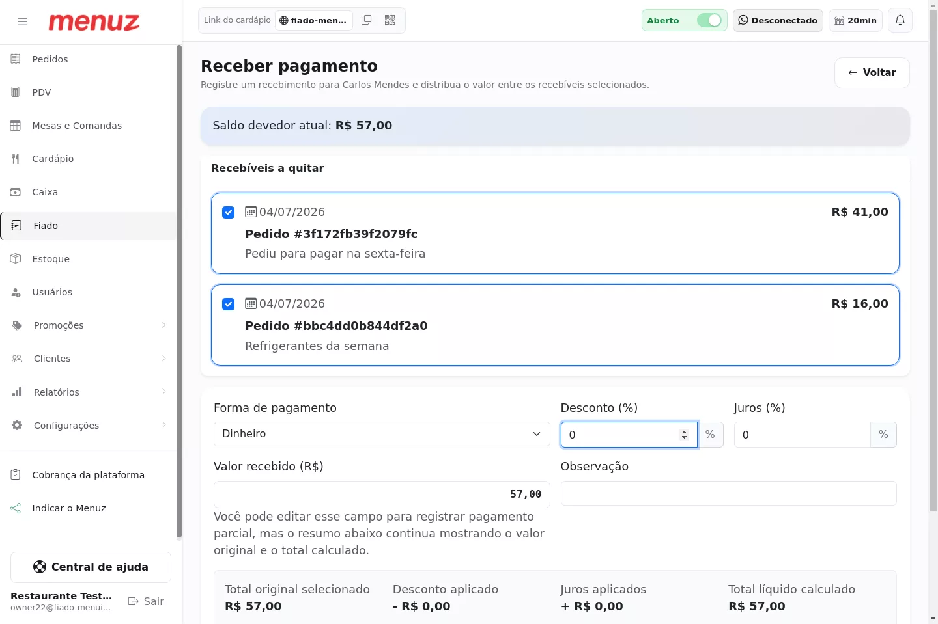
Task: Click the Pedidos sidebar icon
Action: 16,59
